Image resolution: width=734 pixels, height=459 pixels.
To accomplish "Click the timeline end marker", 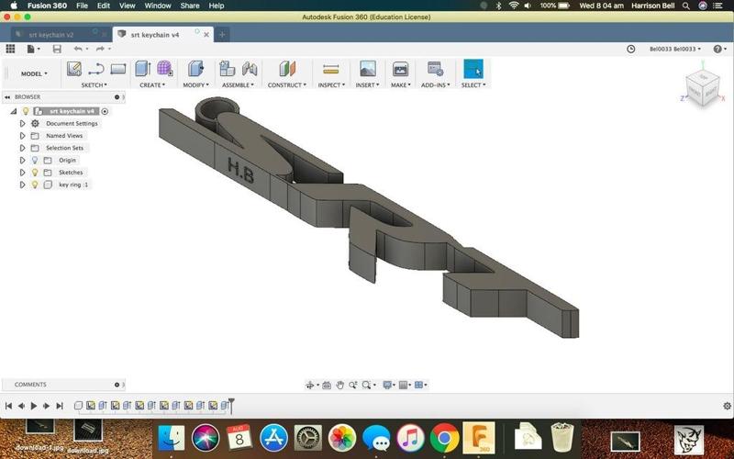I will click(x=231, y=405).
